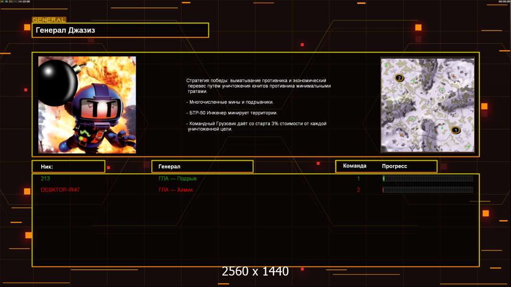The width and height of the screenshot is (511, 287).
Task: Select player nickname 'DESKTOP-IR47'
Action: (60, 190)
